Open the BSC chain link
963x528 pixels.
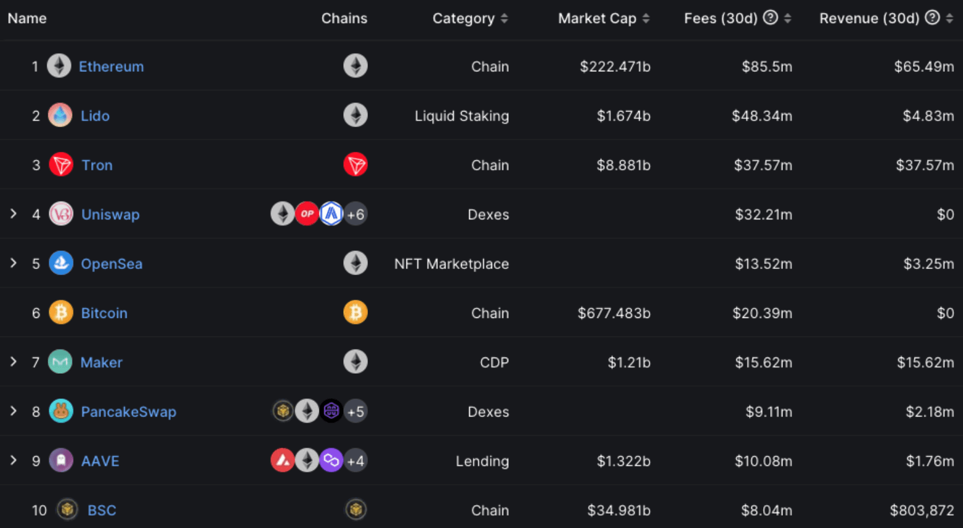102,510
